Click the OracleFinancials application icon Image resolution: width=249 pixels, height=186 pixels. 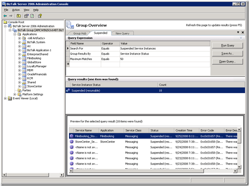click(x=24, y=74)
